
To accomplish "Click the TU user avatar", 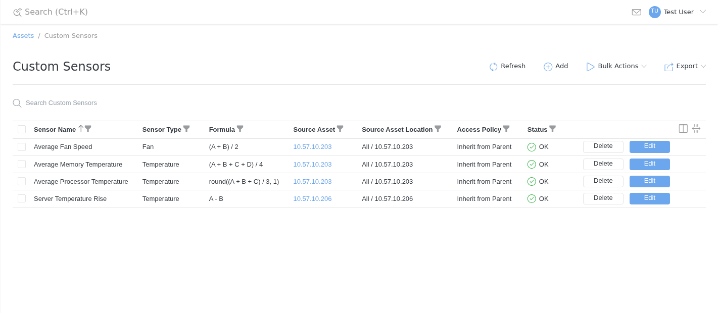I will click(x=655, y=12).
